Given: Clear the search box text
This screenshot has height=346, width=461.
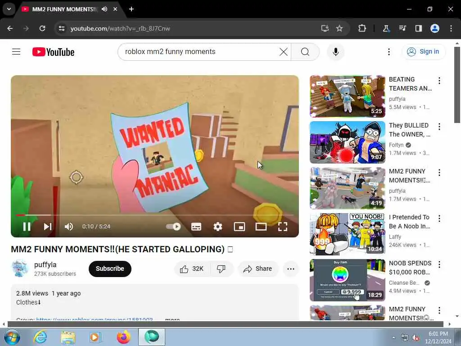Looking at the screenshot, I should click(x=284, y=52).
